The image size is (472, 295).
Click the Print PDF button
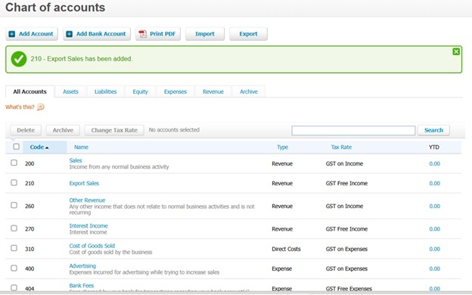158,34
